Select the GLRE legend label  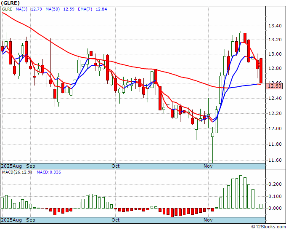point(7,9)
